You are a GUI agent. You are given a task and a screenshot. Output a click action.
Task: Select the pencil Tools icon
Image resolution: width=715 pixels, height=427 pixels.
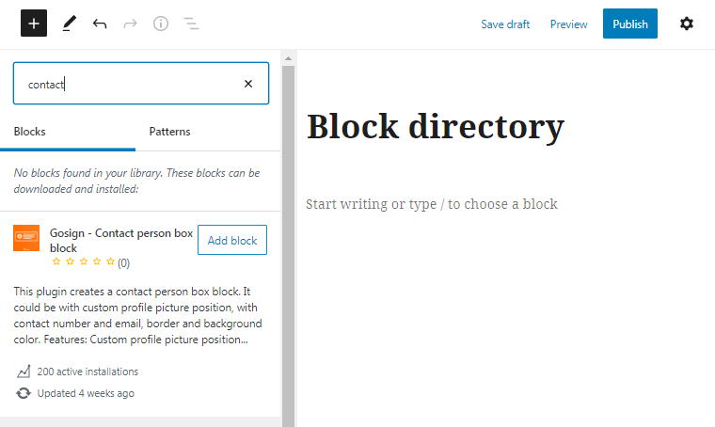(70, 24)
